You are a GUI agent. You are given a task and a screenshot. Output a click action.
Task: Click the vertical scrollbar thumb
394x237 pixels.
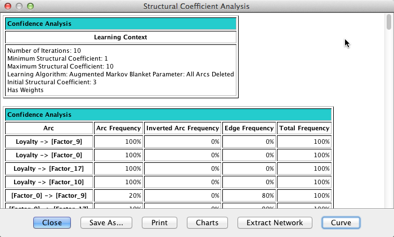(389, 22)
